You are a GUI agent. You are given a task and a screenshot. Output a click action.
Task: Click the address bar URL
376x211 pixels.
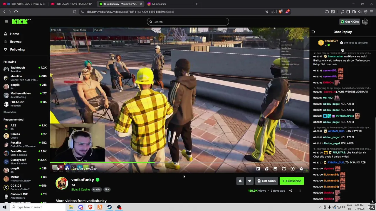130,12
